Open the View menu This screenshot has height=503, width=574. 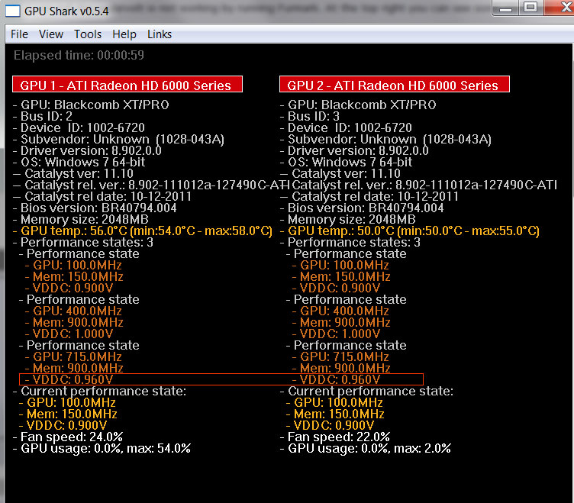click(x=51, y=34)
